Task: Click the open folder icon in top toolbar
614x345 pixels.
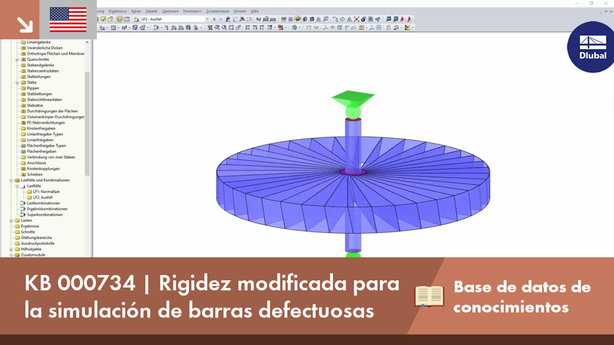Action: point(110,19)
